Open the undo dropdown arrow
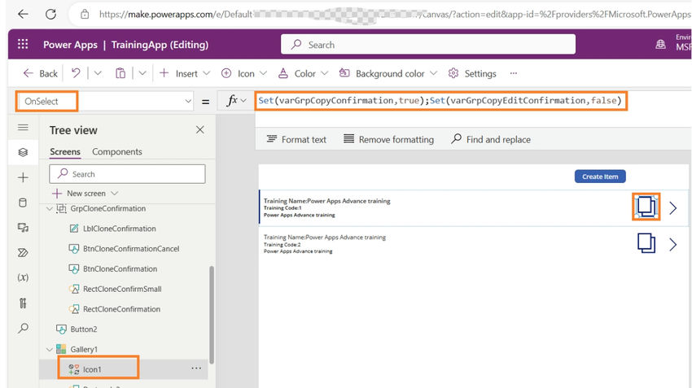 tap(98, 73)
